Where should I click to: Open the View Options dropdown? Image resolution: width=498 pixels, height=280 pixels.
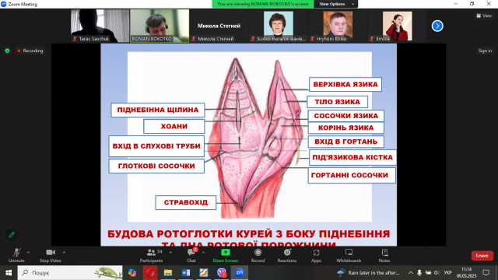coord(336,4)
